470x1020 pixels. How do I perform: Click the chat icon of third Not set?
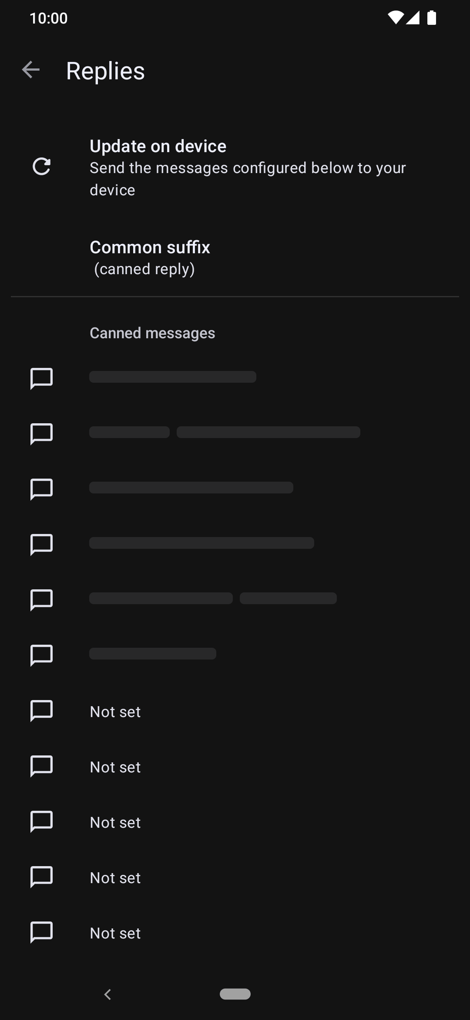click(x=41, y=821)
